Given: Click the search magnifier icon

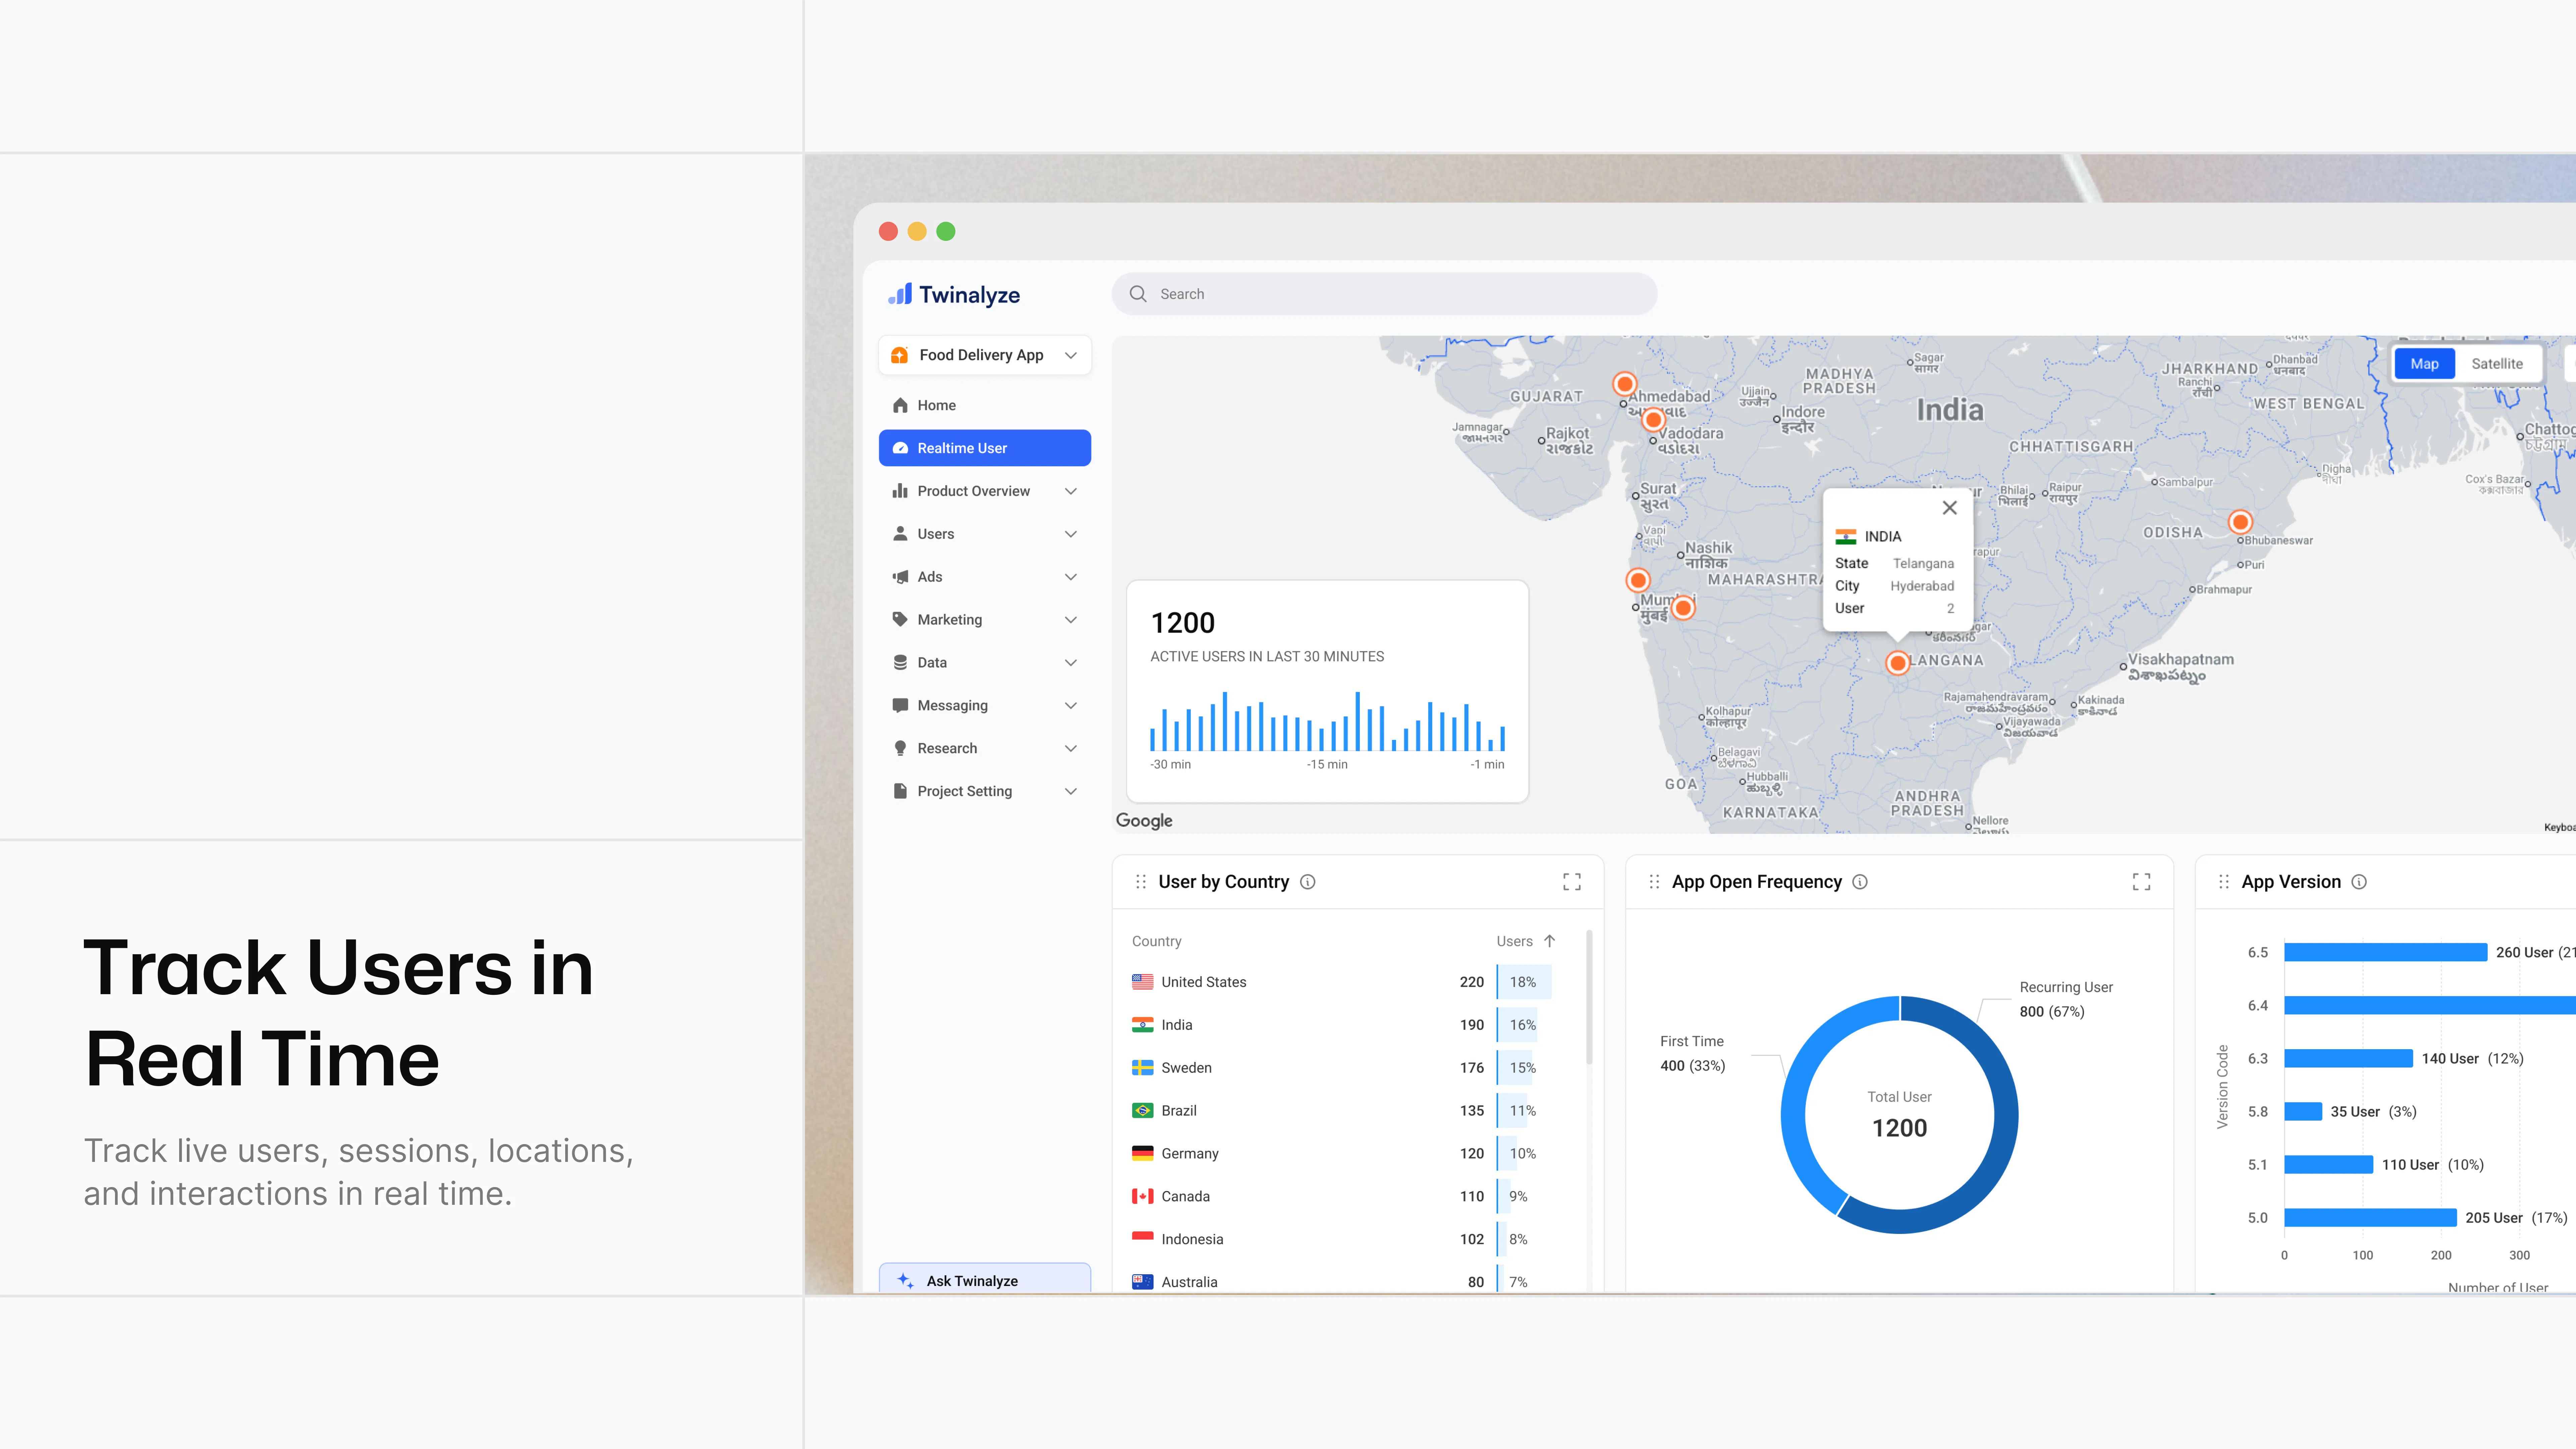Looking at the screenshot, I should click(1138, 294).
